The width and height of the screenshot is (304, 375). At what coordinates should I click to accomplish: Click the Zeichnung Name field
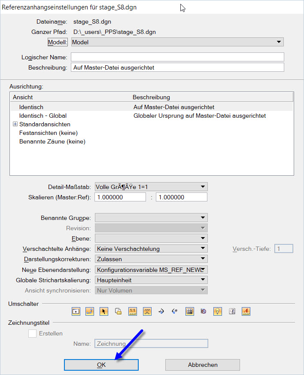point(151,344)
